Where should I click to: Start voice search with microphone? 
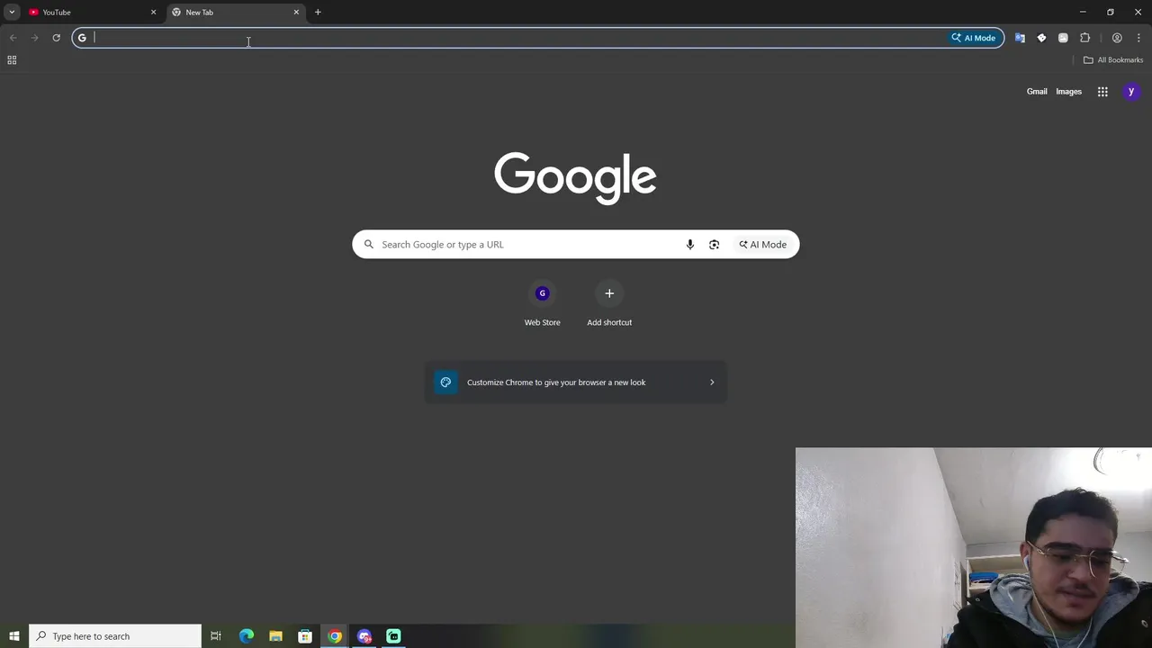[x=690, y=245]
